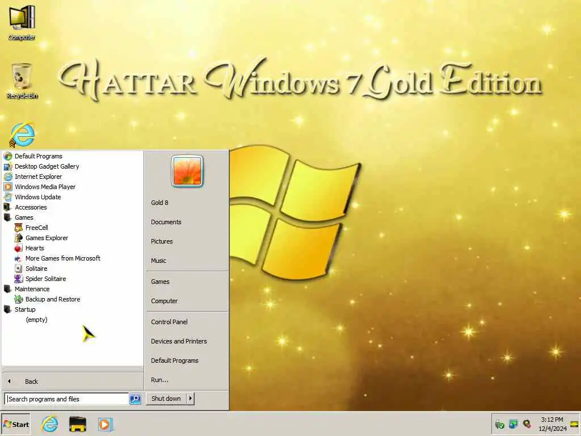
Task: Click the FreeCell game icon
Action: coord(18,228)
